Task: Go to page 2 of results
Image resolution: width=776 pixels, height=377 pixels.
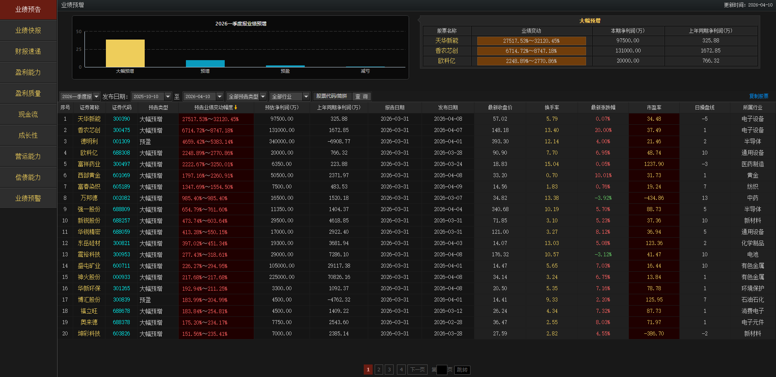Action: (x=378, y=369)
